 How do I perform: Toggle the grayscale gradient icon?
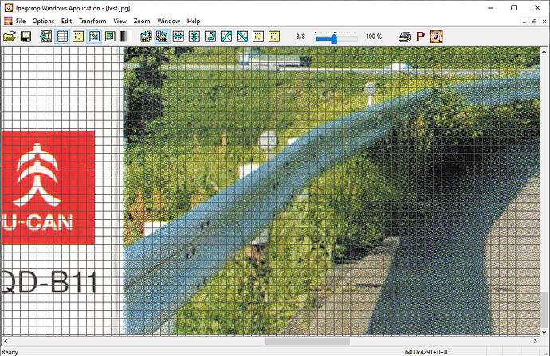coord(125,37)
